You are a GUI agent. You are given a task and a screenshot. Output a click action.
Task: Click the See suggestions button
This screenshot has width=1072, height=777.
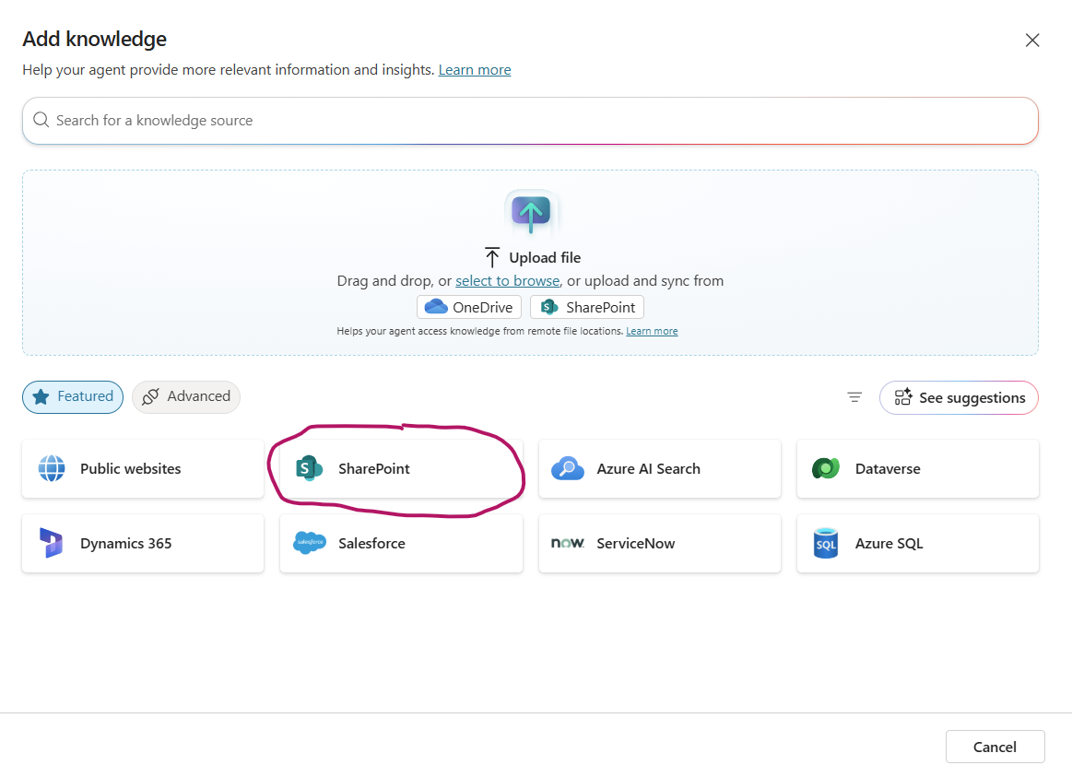coord(960,398)
